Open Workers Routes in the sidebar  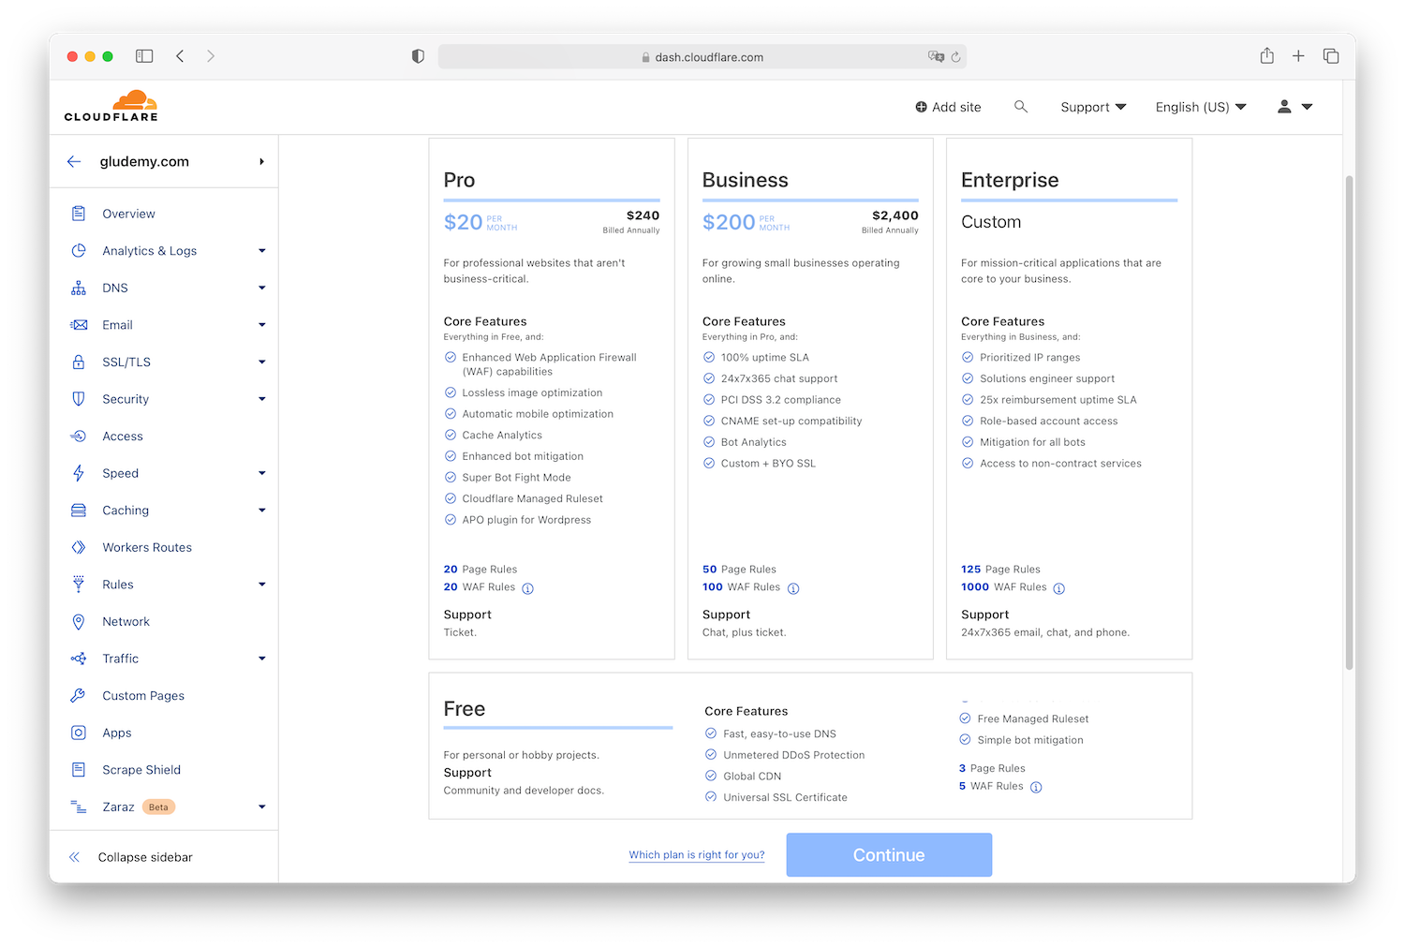pos(147,547)
